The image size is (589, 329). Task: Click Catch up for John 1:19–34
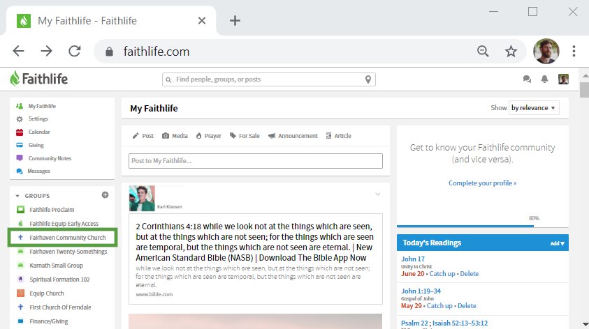pyautogui.click(x=439, y=306)
